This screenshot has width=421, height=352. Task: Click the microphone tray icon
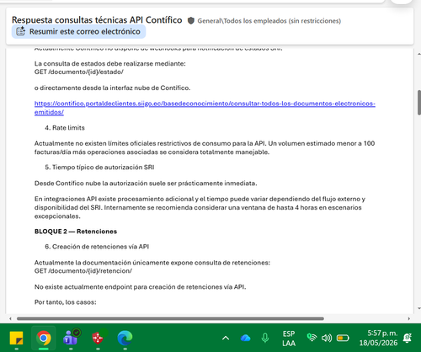[265, 338]
